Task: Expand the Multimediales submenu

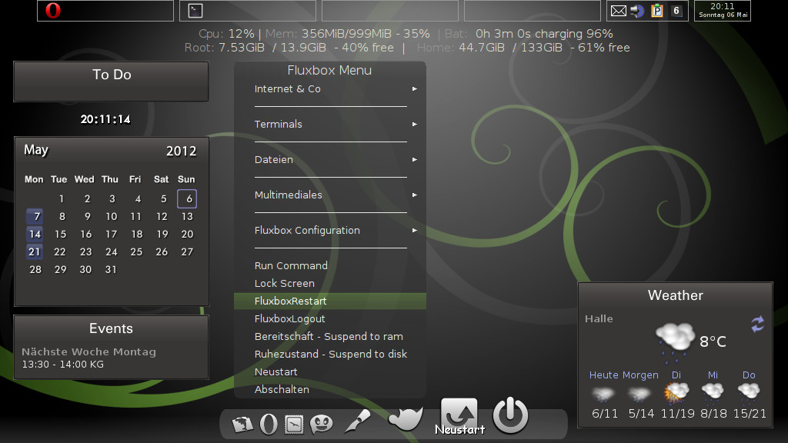Action: coord(330,195)
